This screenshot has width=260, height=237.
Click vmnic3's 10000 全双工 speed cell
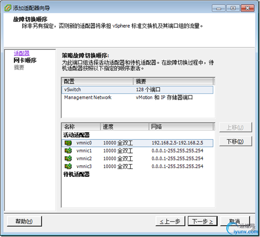118,166
